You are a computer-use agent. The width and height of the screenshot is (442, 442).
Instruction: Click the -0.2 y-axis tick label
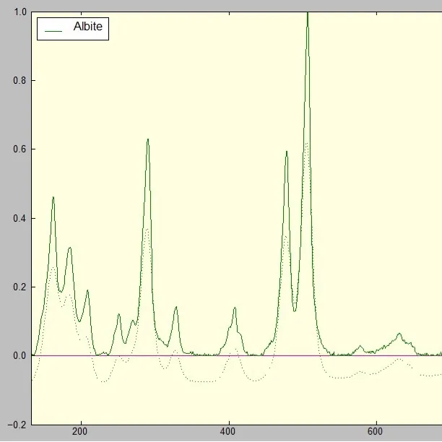pyautogui.click(x=17, y=425)
